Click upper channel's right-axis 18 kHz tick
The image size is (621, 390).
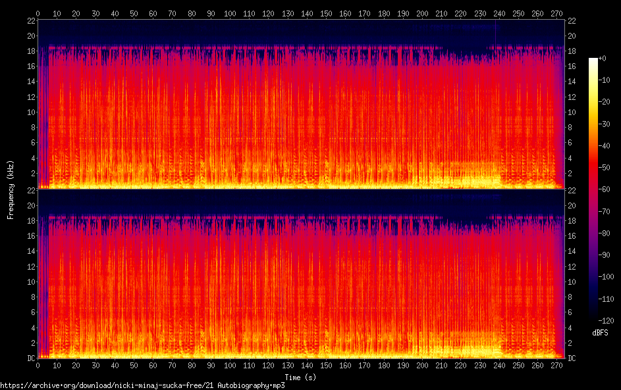pyautogui.click(x=572, y=51)
